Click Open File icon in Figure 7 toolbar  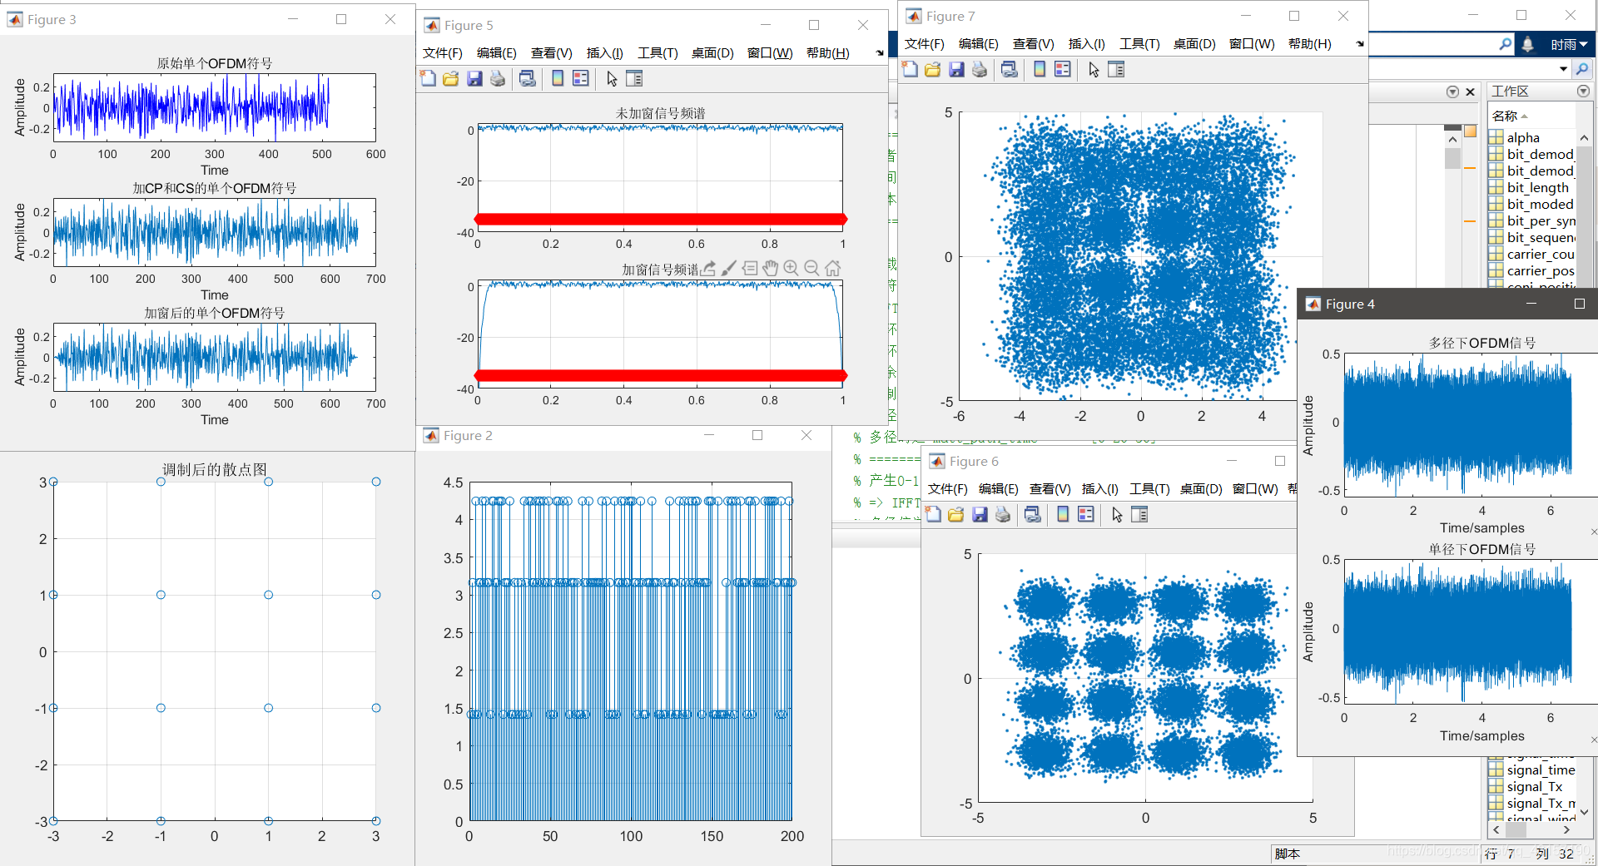933,69
